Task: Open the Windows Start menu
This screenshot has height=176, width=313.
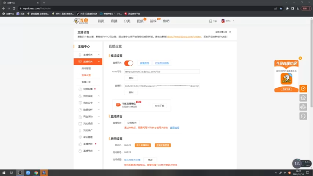Action: 4,173
